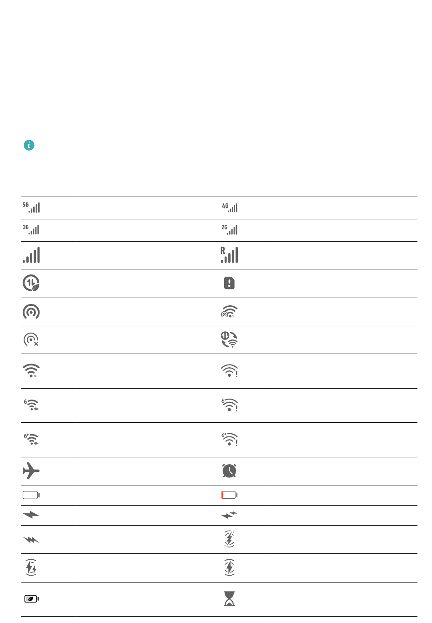
Task: Click the alarm clock icon
Action: pos(229,471)
